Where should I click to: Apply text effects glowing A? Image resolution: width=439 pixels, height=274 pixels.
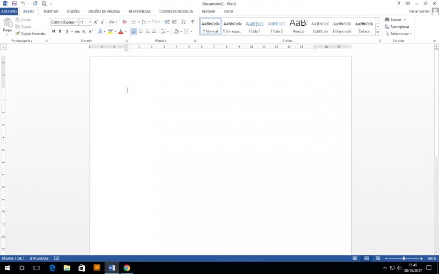pyautogui.click(x=100, y=31)
